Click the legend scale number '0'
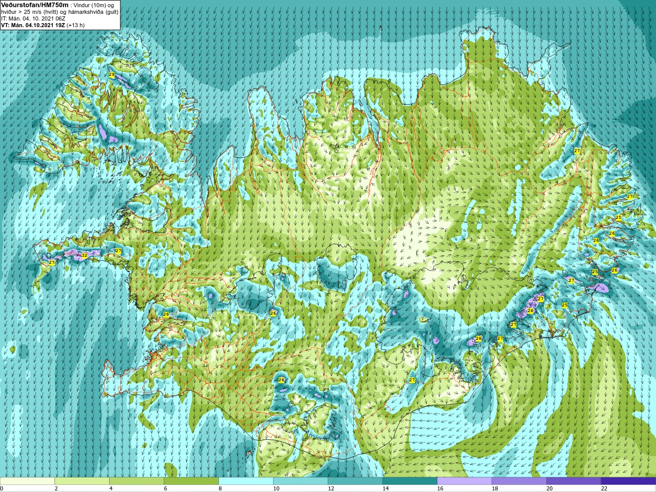The height and width of the screenshot is (492, 656). click(2, 488)
